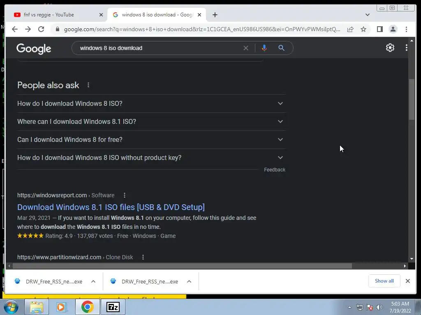Open Google page three-dot menu
Screen dimensions: 421x315
(407, 48)
